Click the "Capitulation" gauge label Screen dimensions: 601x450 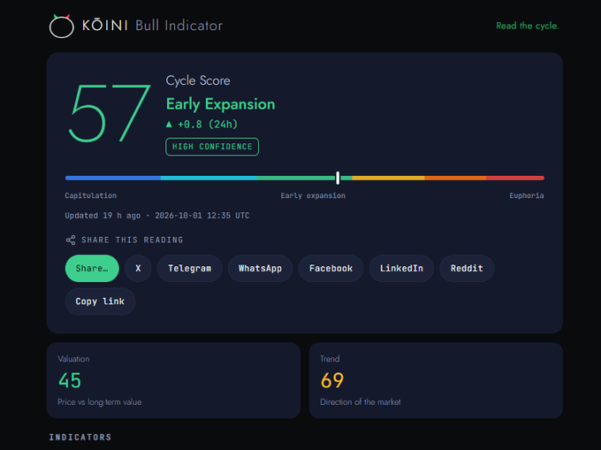[x=91, y=195]
